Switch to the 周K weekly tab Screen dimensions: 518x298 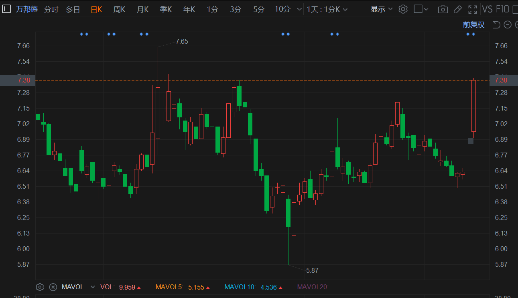coord(120,9)
